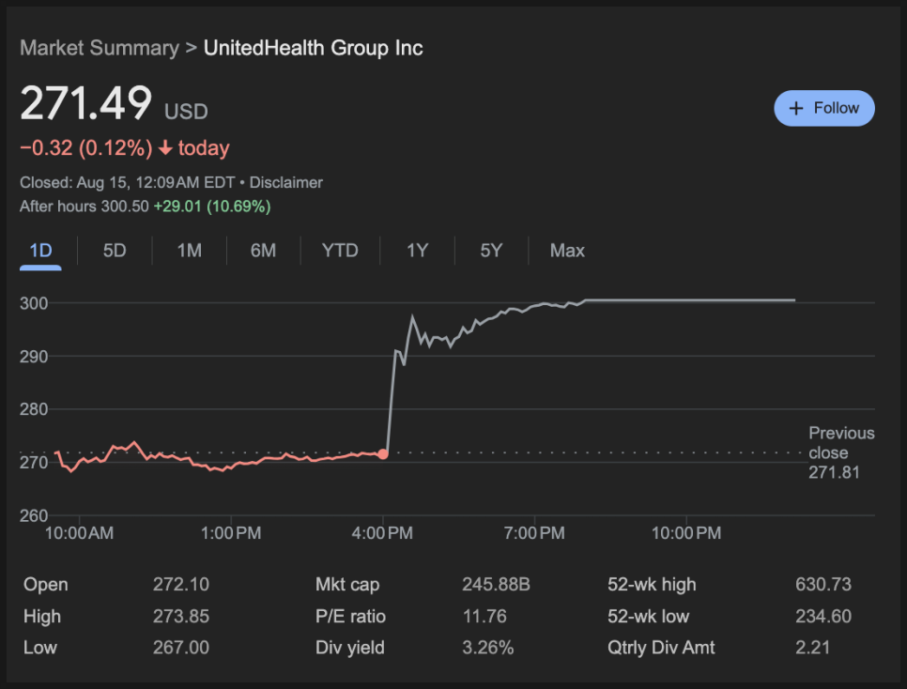This screenshot has width=907, height=689.
Task: Click the −0.32 (0.12%) change text
Action: [86, 148]
